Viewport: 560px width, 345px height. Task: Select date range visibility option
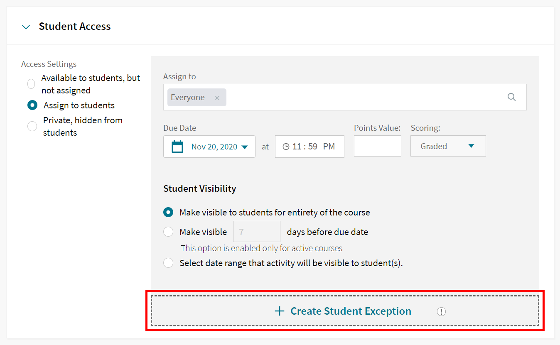168,263
